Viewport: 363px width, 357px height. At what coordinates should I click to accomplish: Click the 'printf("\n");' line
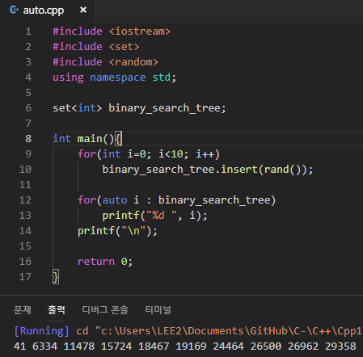pyautogui.click(x=117, y=231)
